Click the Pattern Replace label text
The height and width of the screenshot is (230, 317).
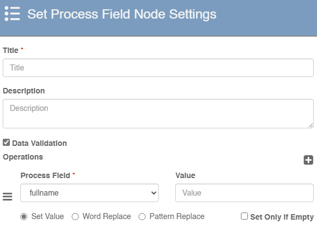pos(177,216)
